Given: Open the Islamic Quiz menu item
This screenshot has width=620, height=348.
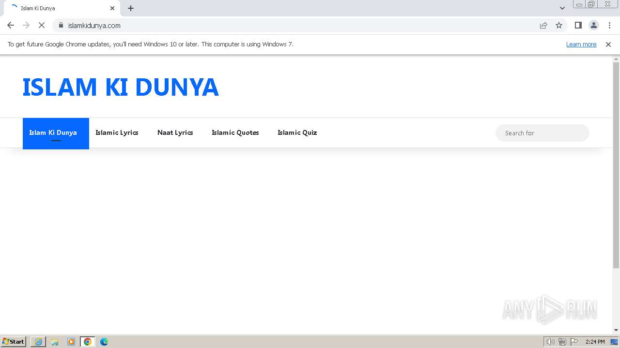Looking at the screenshot, I should (297, 132).
